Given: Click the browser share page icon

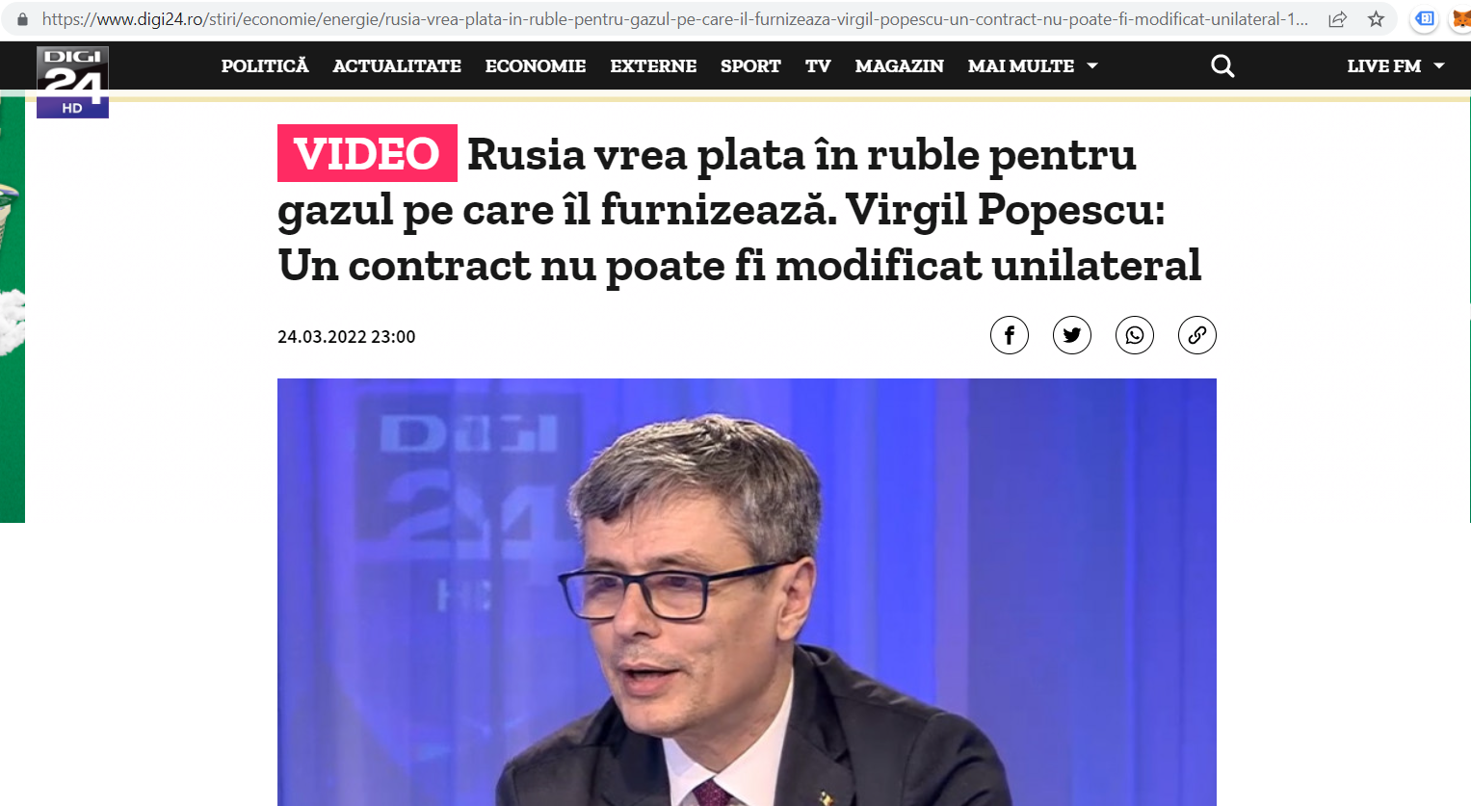Looking at the screenshot, I should 1337,19.
